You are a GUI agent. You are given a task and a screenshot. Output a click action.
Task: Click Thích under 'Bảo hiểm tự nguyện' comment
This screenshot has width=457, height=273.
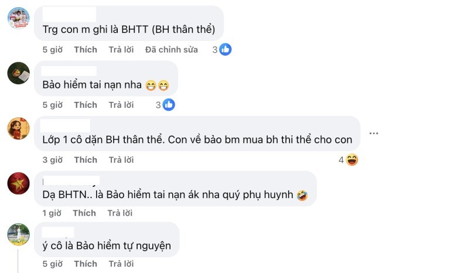86,264
